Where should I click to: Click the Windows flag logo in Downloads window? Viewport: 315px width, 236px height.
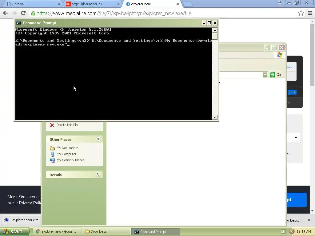[279, 55]
